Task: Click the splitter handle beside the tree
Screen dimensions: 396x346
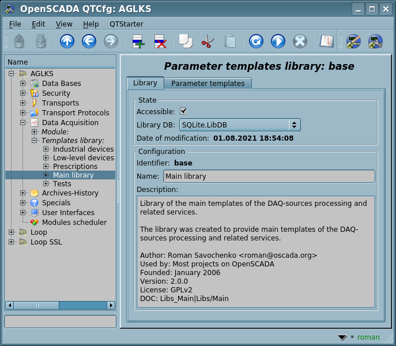Action: pyautogui.click(x=118, y=191)
